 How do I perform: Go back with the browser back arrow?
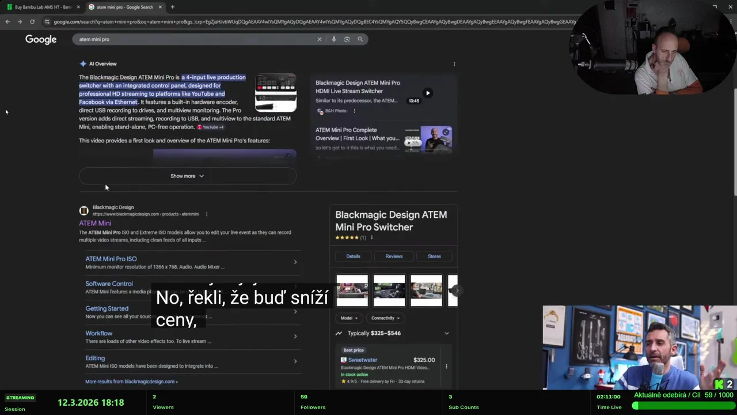coord(7,22)
